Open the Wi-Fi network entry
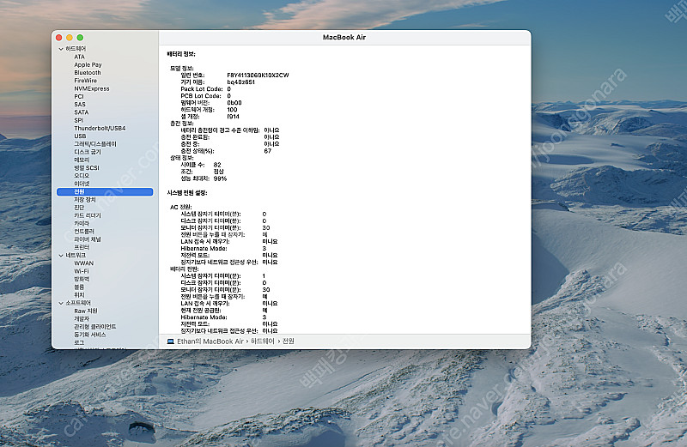Screen dimensions: 687x447 click(82, 271)
